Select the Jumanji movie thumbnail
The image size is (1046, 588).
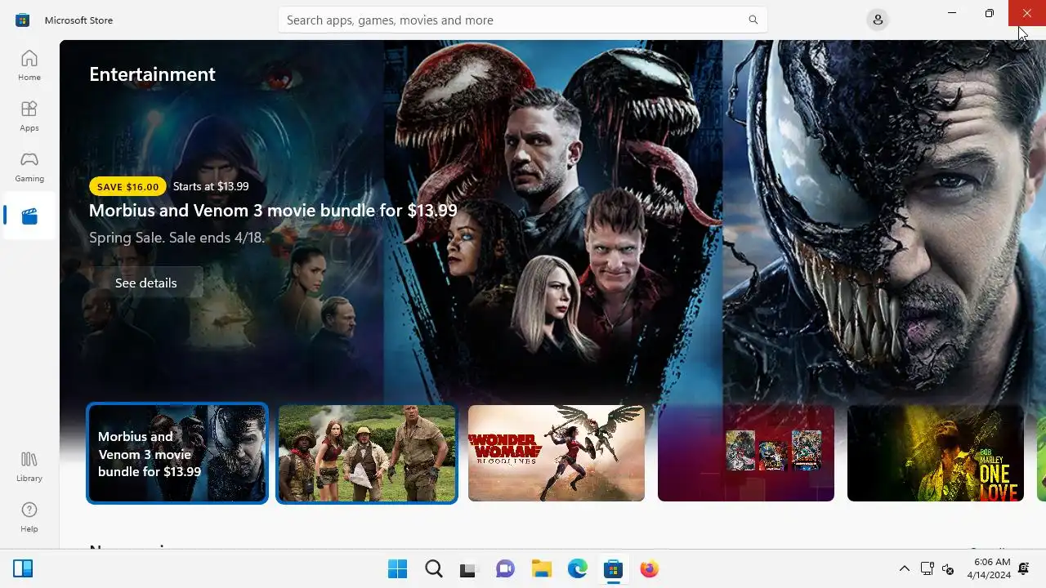point(367,453)
